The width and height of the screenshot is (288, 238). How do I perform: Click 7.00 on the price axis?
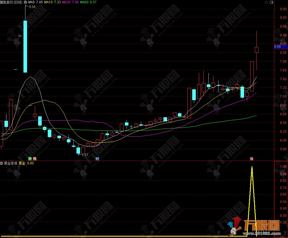[x=283, y=97]
